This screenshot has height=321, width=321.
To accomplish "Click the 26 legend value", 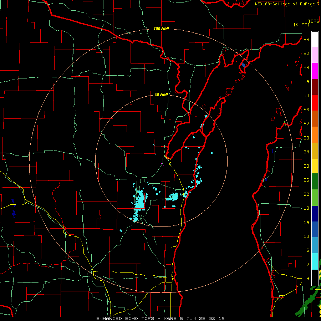I will (306, 180).
